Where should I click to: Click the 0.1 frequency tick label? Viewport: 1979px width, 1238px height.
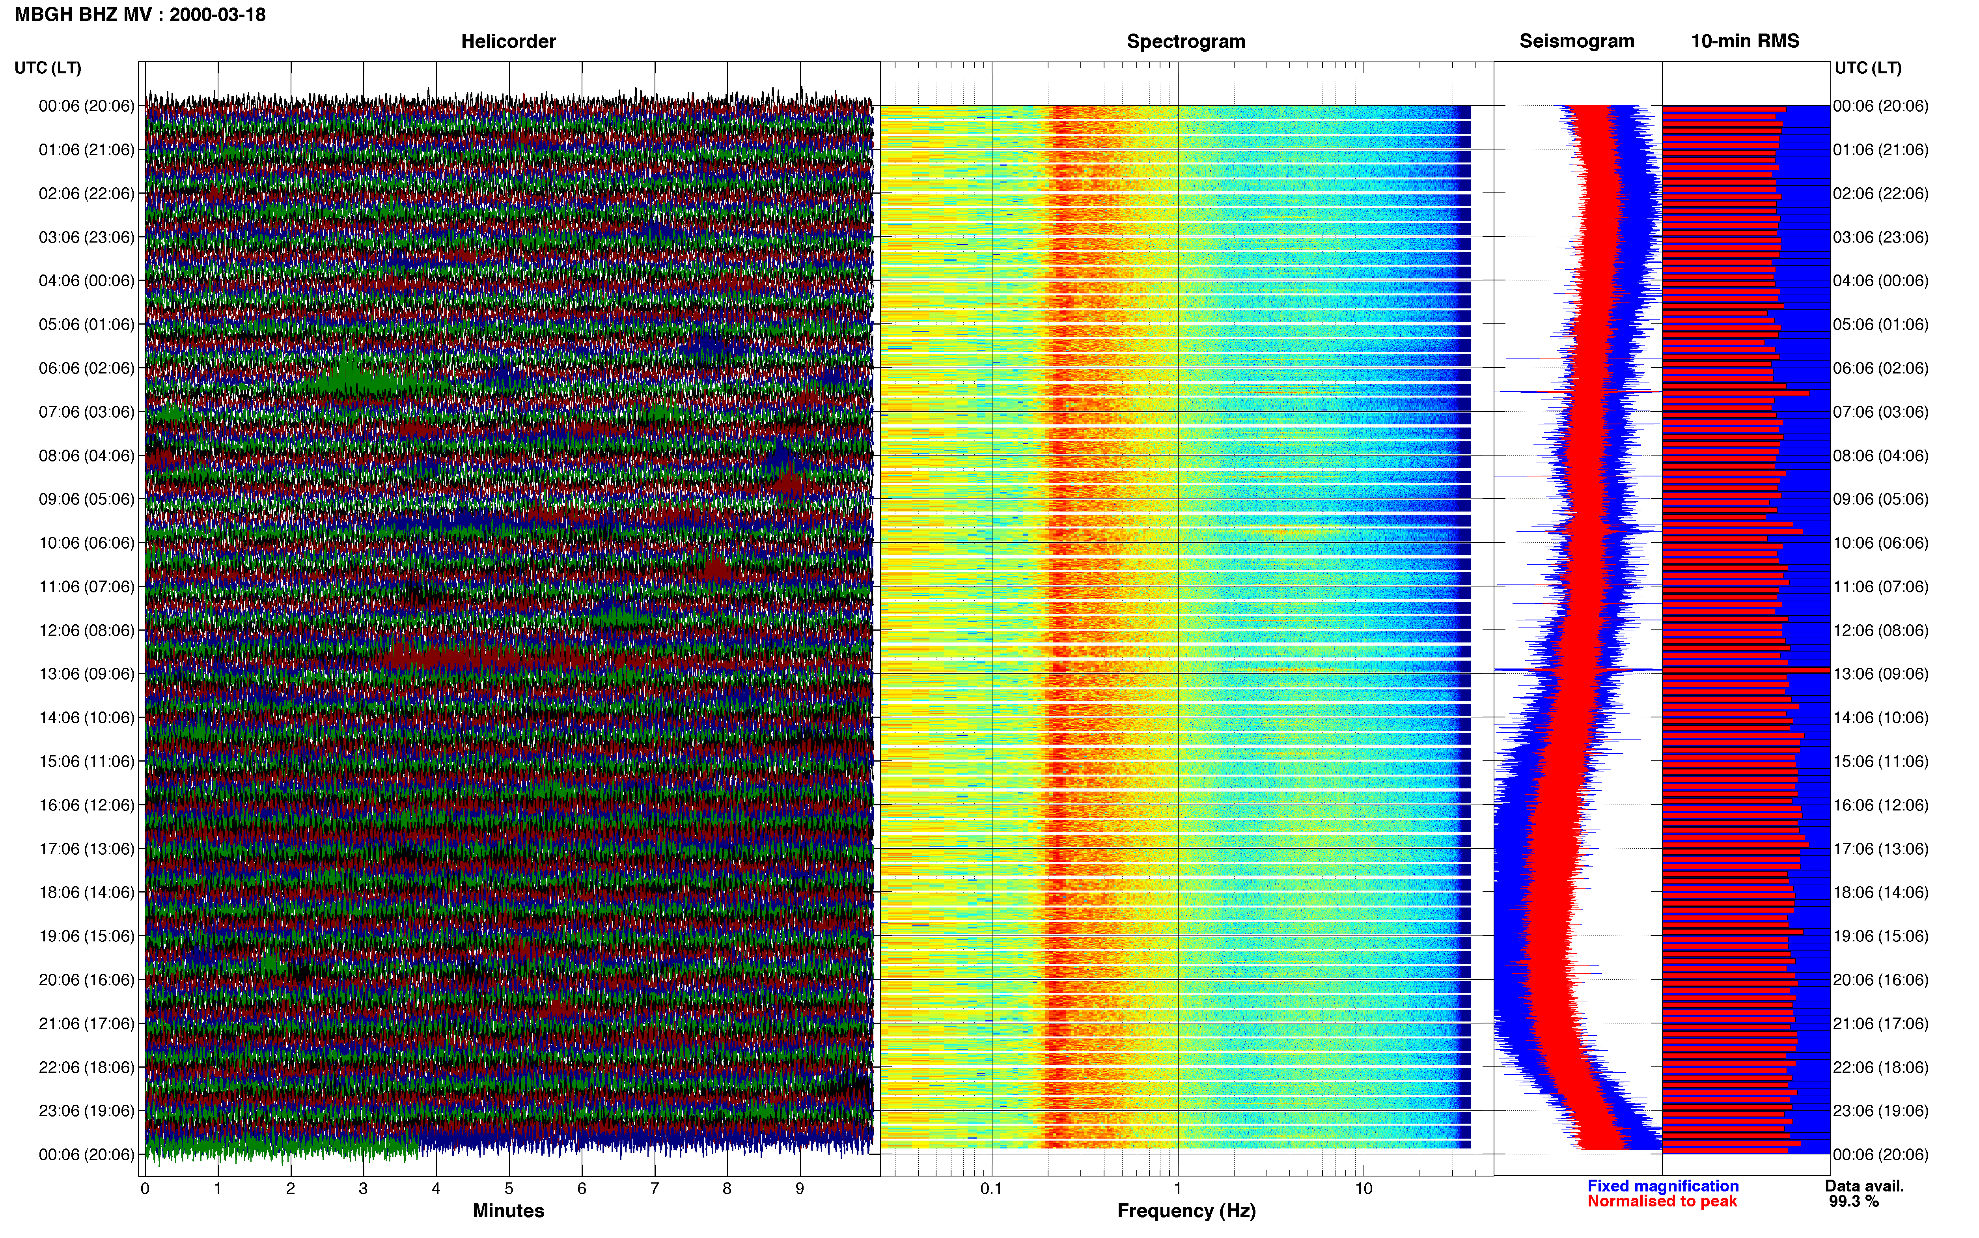[991, 1188]
